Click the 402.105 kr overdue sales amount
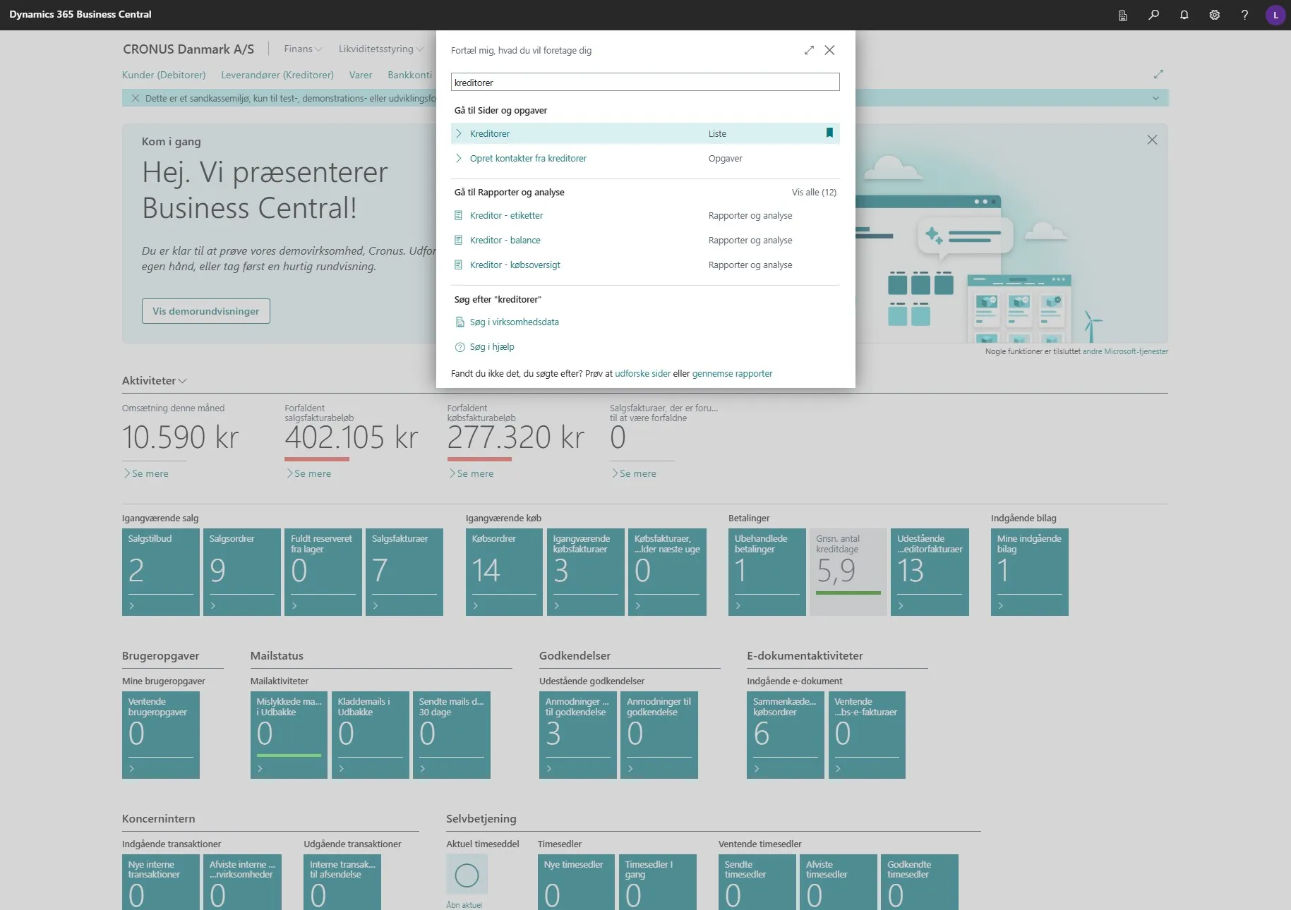Viewport: 1291px width, 910px height. click(x=352, y=437)
